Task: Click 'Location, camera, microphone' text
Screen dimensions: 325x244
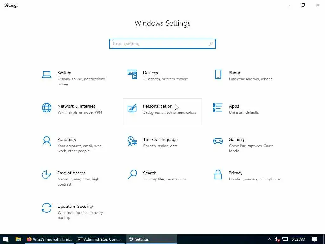Action: [254, 179]
